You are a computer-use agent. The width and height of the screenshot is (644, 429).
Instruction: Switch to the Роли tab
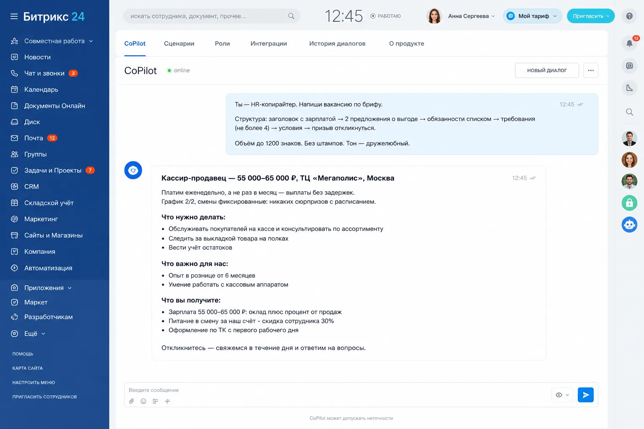click(222, 44)
